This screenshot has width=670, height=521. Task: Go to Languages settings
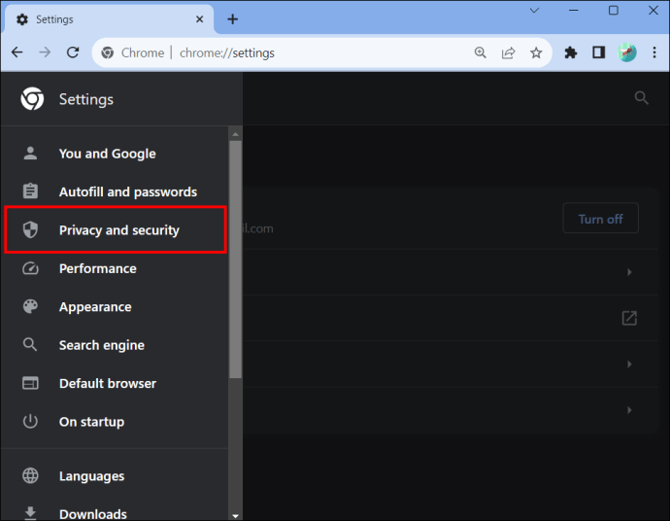point(115,476)
